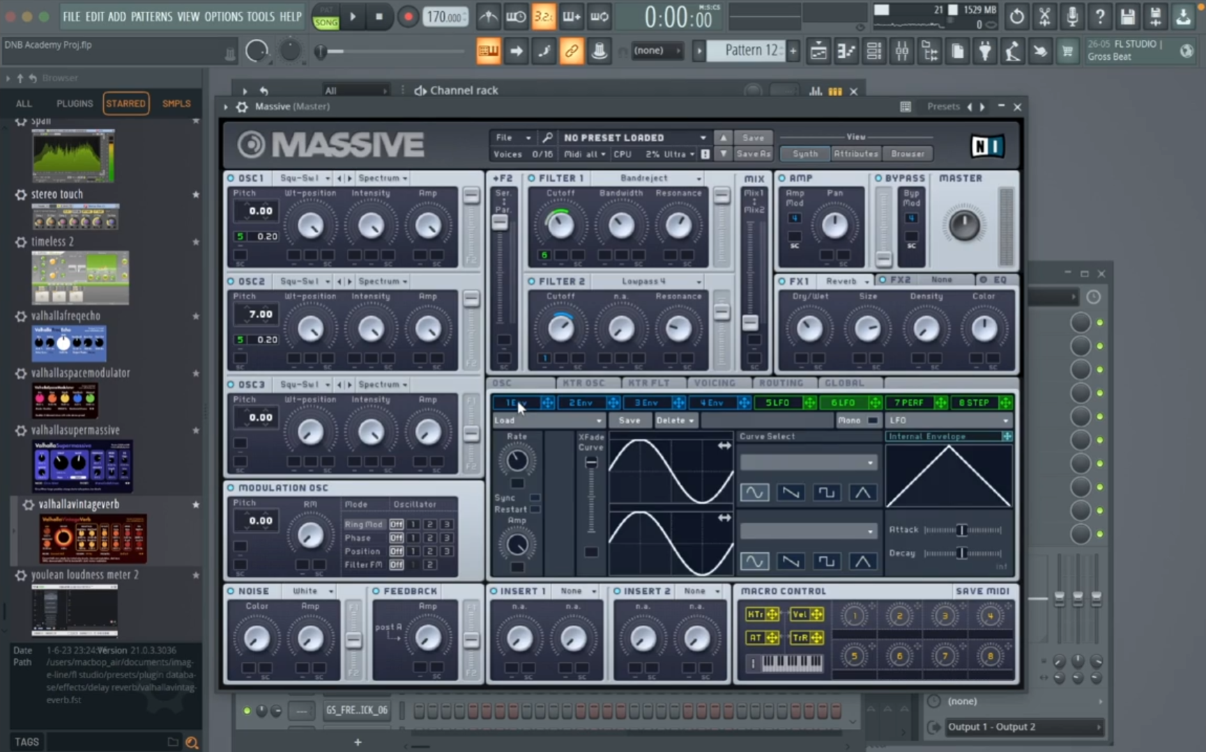Screen dimensions: 1206x752
Task: Click the metronome icon in toolbar
Action: tap(488, 17)
